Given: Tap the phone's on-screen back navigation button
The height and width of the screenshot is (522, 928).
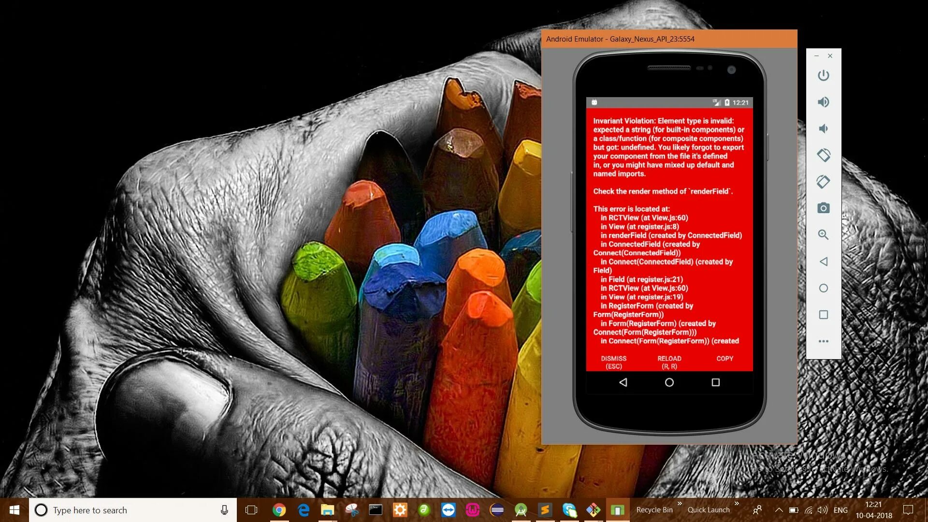Looking at the screenshot, I should tap(623, 382).
